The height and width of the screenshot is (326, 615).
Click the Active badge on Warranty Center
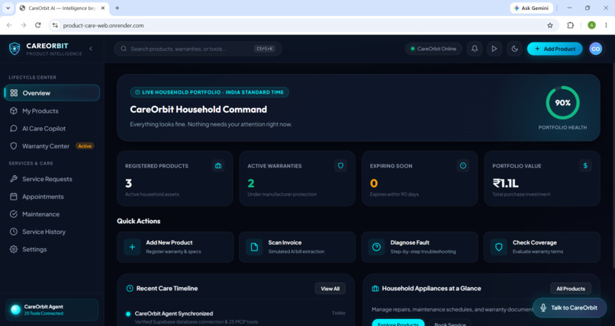[x=85, y=146]
